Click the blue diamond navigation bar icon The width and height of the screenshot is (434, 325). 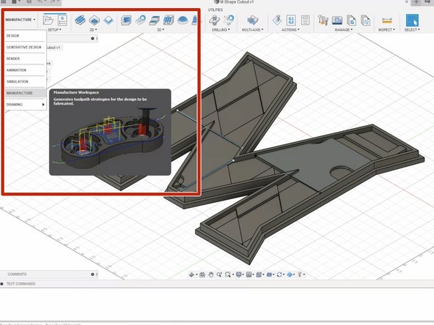(x=290, y=274)
